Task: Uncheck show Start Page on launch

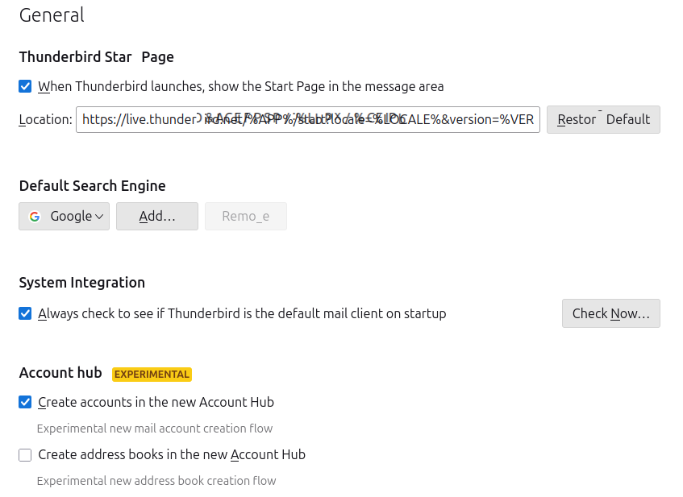Action: pyautogui.click(x=25, y=86)
